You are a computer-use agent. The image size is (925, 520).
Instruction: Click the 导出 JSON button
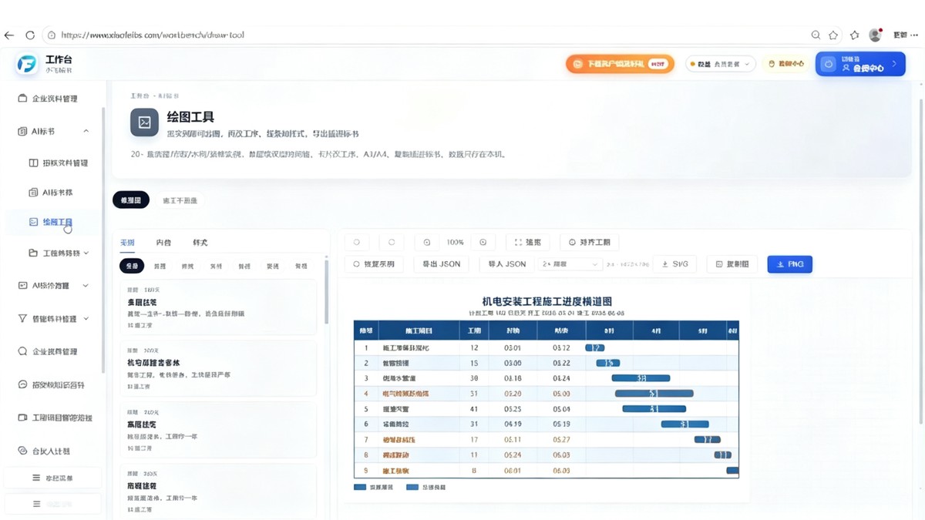(442, 264)
